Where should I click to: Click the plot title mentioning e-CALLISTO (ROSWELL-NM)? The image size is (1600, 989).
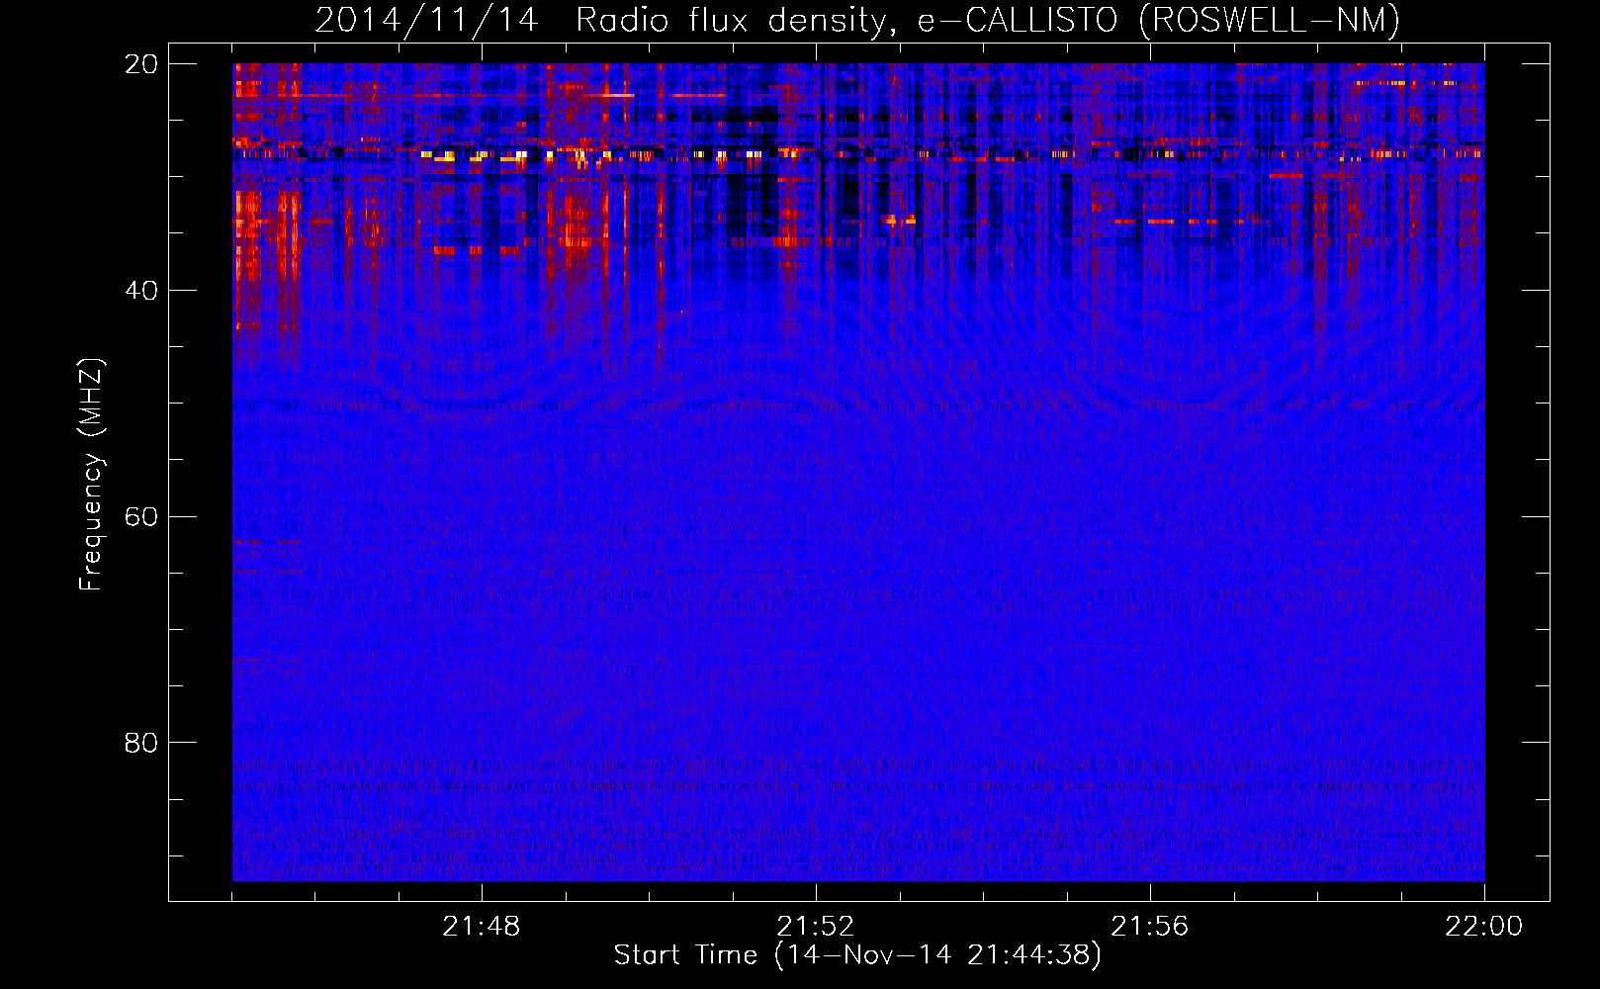[857, 20]
